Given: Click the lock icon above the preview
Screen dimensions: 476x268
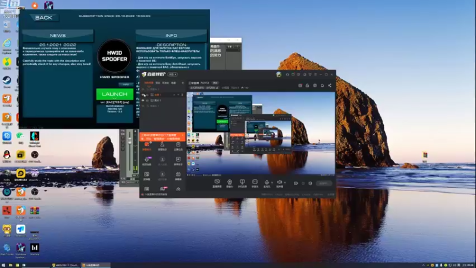Looking at the screenshot, I should pyautogui.click(x=307, y=86).
